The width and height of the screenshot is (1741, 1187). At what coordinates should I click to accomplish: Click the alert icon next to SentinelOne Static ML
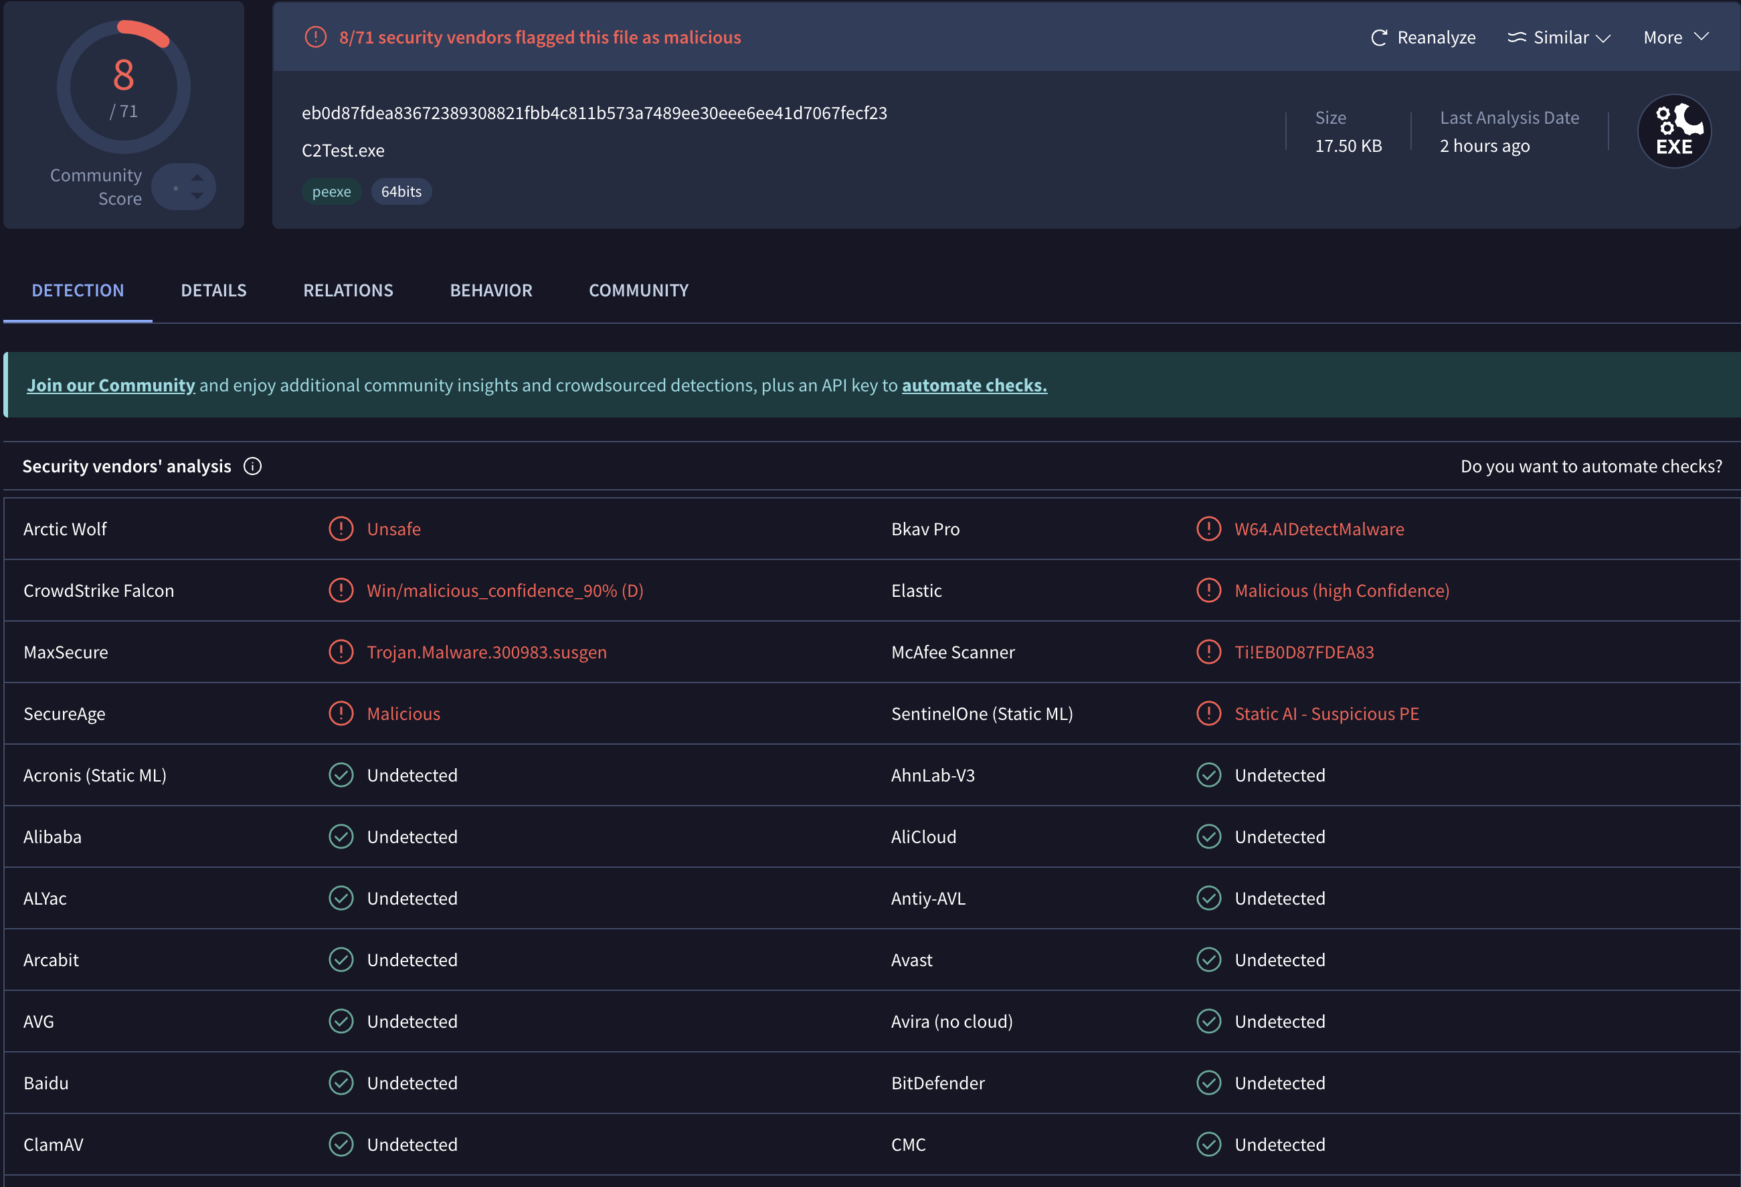pyautogui.click(x=1208, y=713)
